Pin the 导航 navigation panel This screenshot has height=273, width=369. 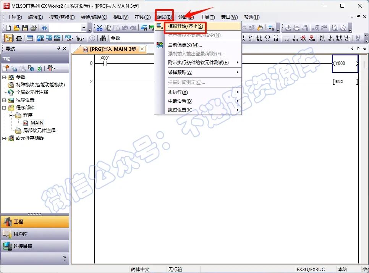pyautogui.click(x=58, y=48)
